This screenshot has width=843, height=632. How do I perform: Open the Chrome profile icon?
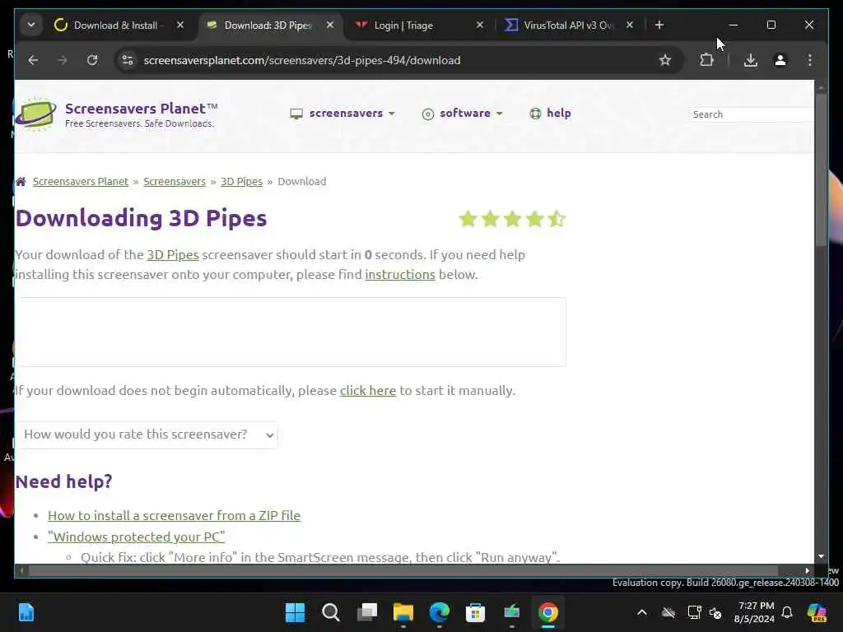pyautogui.click(x=780, y=60)
